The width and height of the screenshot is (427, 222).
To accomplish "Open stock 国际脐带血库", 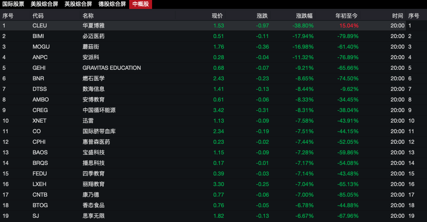I will coord(99,132).
